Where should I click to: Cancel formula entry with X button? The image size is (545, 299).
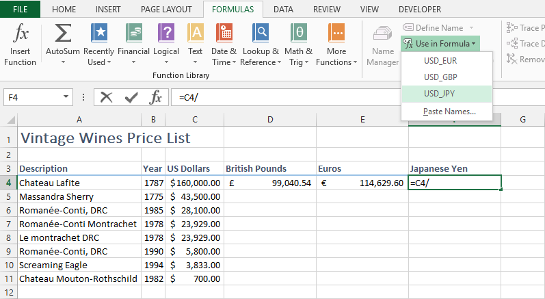(107, 97)
